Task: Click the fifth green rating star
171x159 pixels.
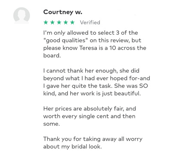Action: [x=72, y=22]
